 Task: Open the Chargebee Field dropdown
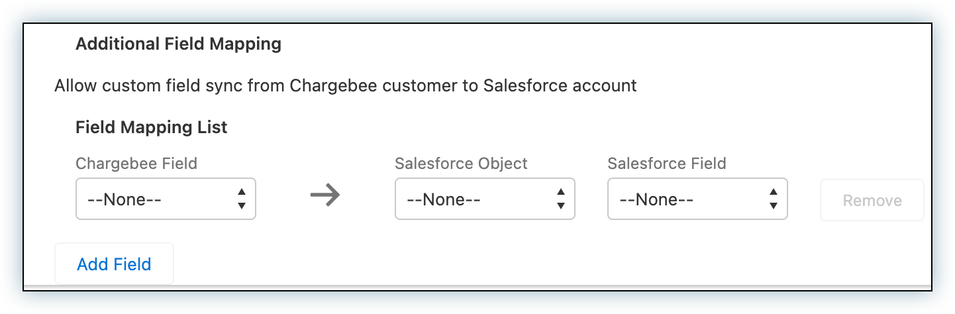pos(166,199)
